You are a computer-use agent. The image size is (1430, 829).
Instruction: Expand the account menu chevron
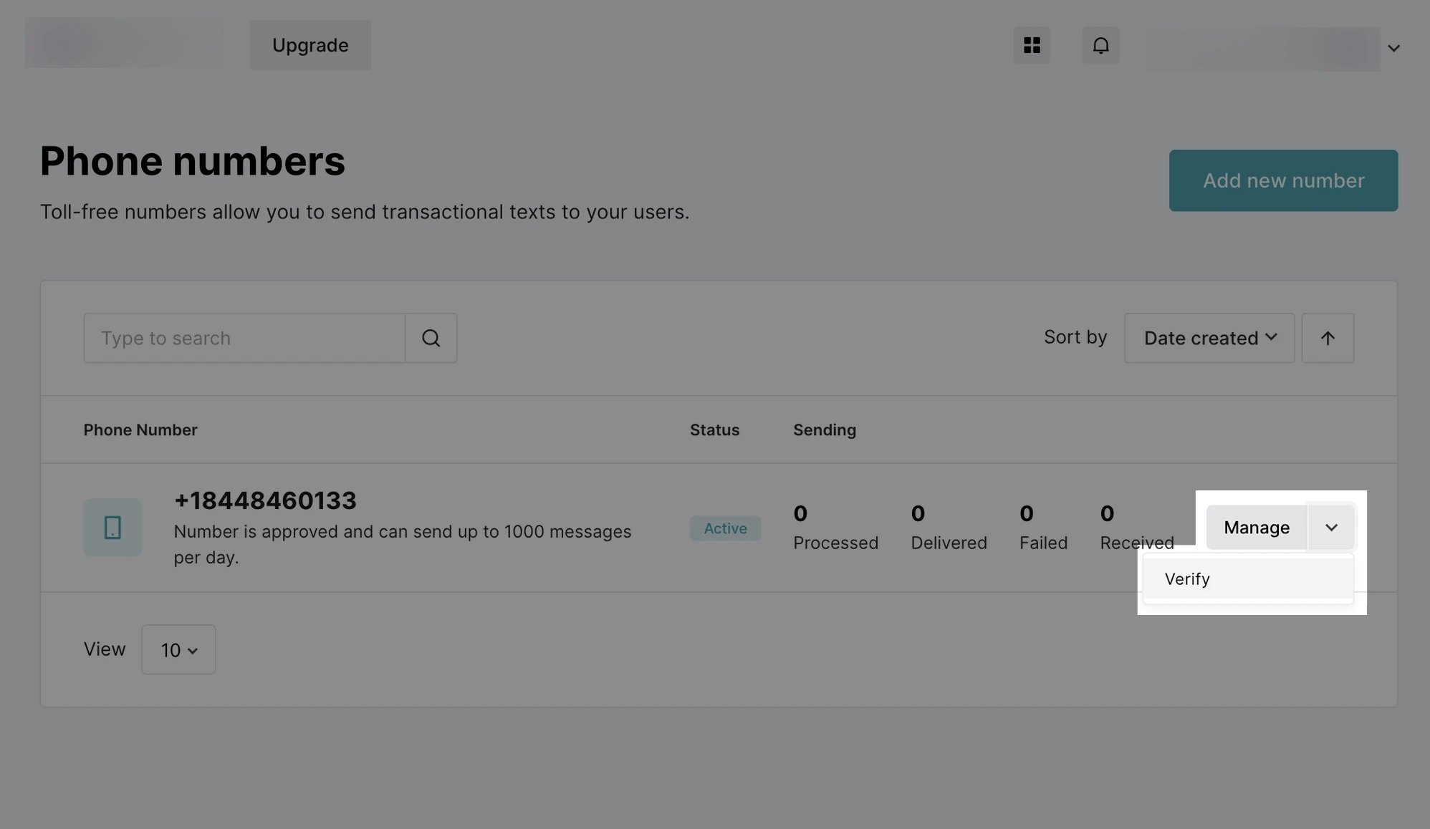[1393, 48]
